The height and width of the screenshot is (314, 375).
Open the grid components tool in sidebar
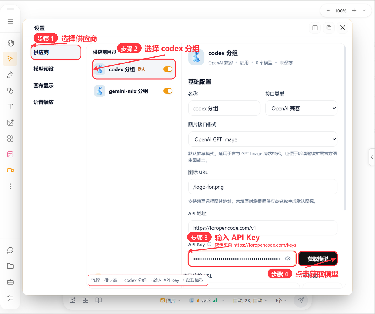(10, 139)
